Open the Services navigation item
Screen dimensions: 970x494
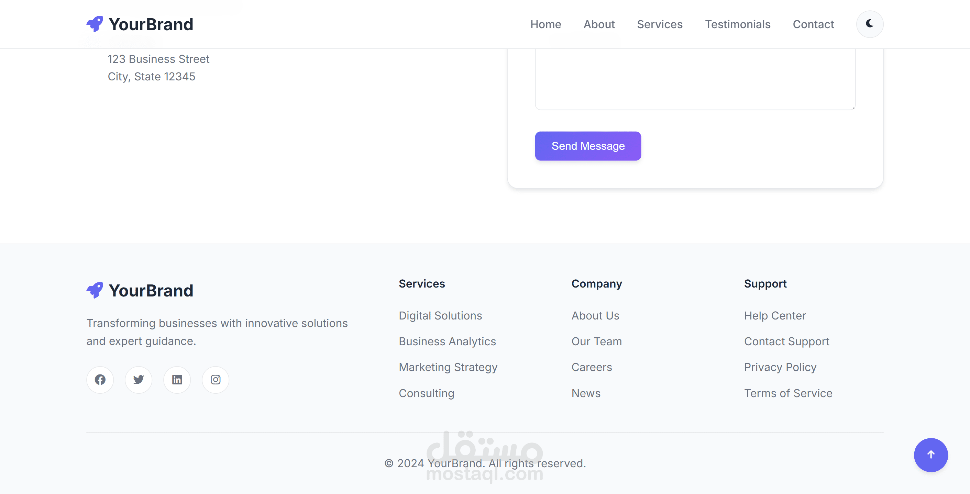pos(659,24)
